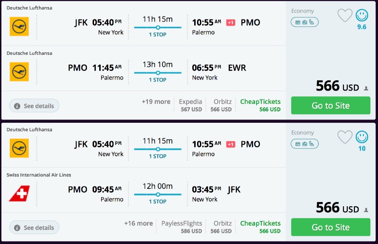This screenshot has height=244, width=378.
Task: Click the Lufthansa logo on the first outbound flight
Action: (19, 26)
